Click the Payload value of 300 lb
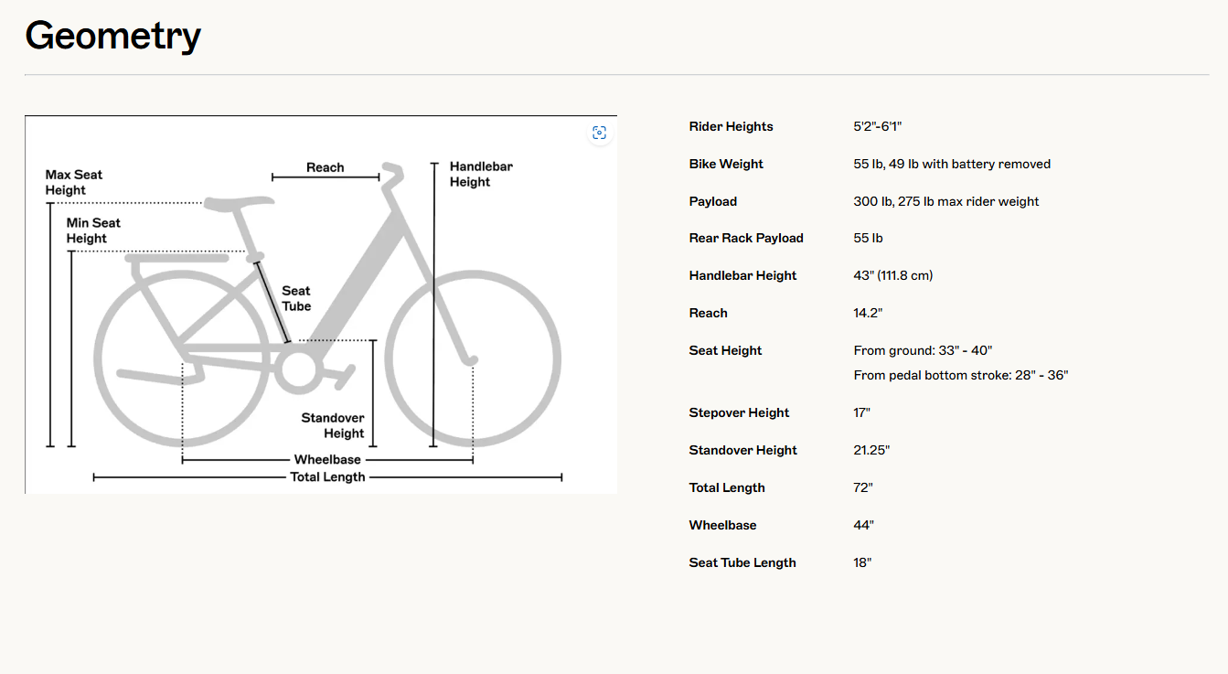1228x674 pixels. tap(945, 201)
